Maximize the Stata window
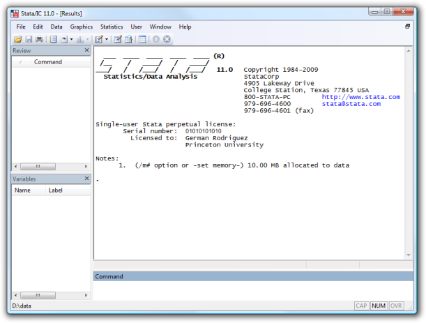Screen dimensions: 426x323 click(x=387, y=11)
